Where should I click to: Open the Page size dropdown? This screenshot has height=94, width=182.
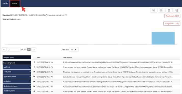[x=74, y=49]
